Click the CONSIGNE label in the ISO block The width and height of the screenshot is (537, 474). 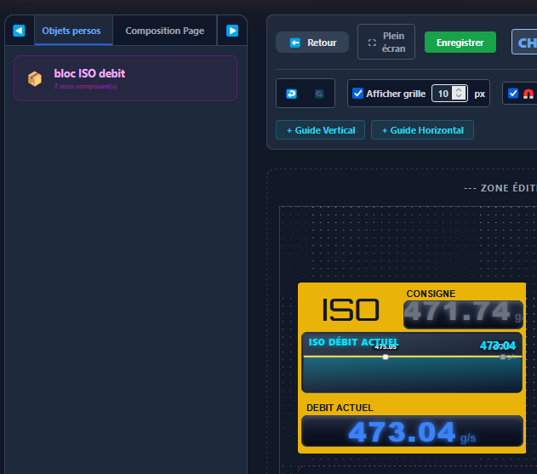431,294
